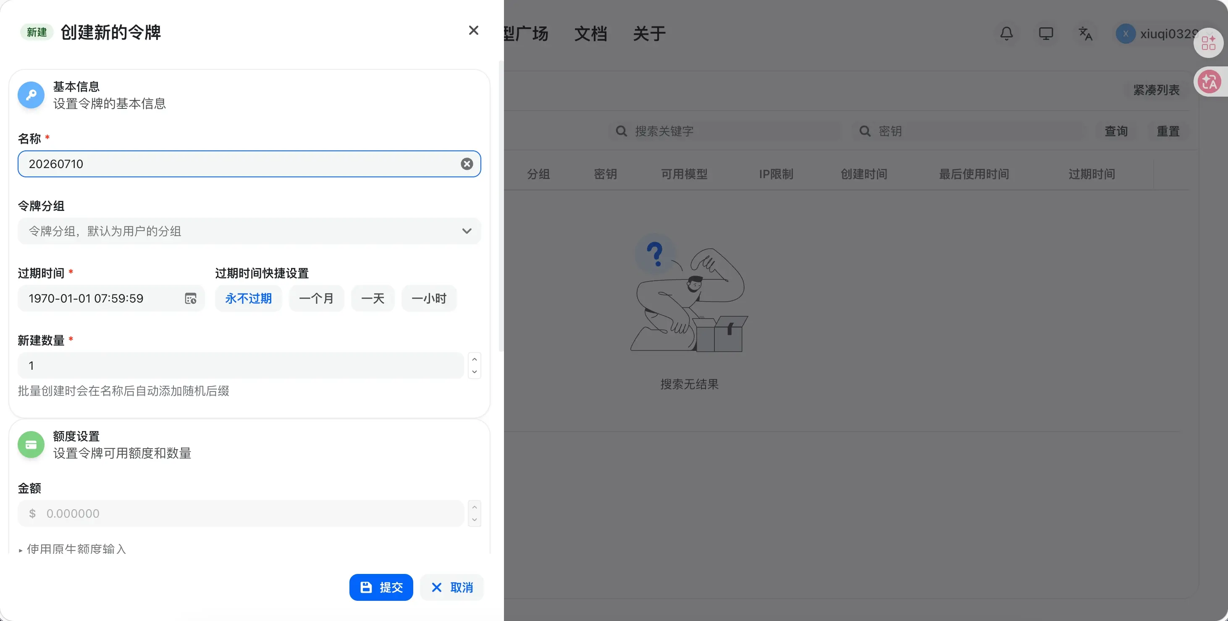The image size is (1228, 621).
Task: Click the xiuqi user avatar
Action: coord(1126,34)
